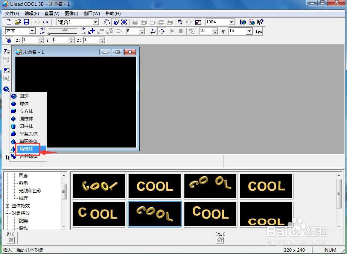Expand the 整体特效 tree node
347x254 pixels.
(7, 206)
